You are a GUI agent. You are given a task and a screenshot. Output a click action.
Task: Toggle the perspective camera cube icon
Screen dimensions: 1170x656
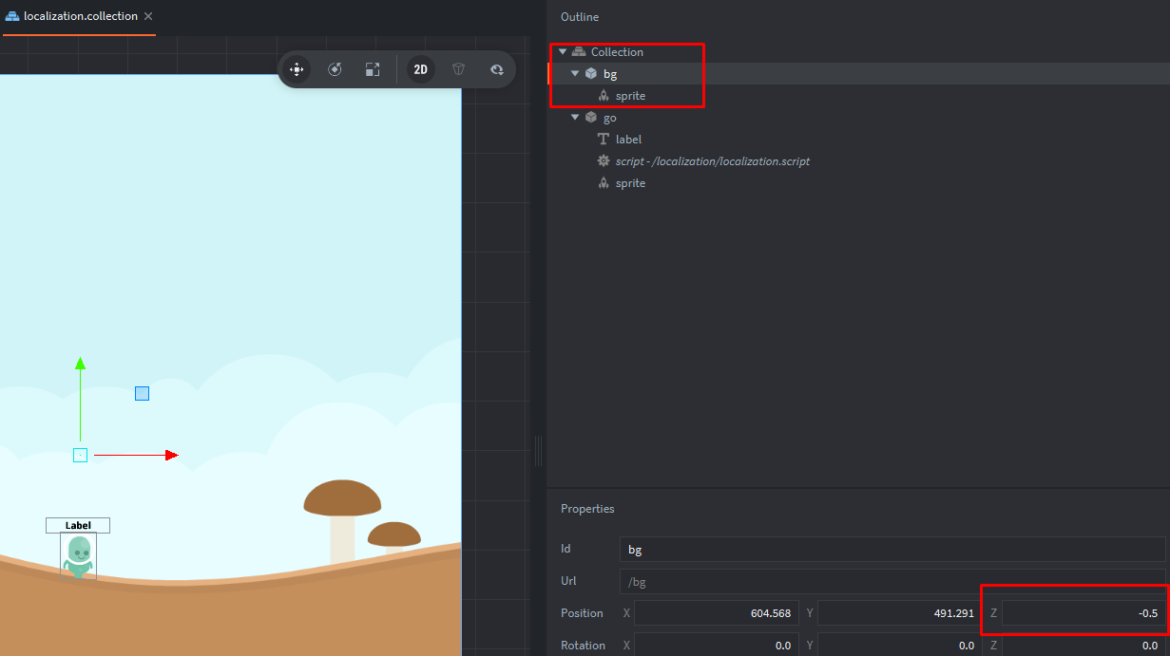pos(458,69)
